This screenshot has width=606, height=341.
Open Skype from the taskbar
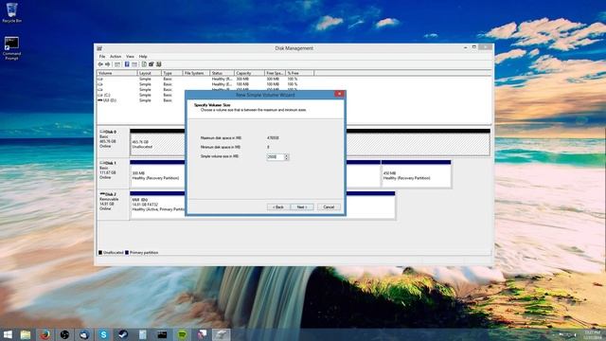(x=103, y=334)
